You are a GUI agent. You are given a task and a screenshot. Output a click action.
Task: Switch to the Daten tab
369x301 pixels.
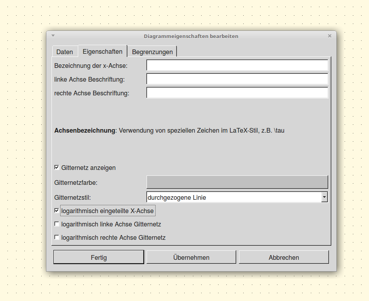click(x=65, y=52)
